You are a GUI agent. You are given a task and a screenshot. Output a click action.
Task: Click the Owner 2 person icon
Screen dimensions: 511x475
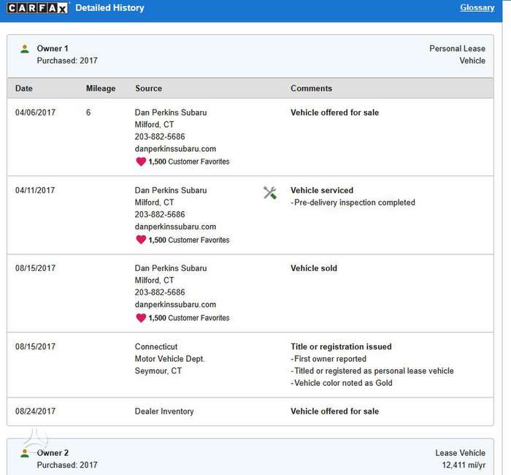pyautogui.click(x=25, y=453)
